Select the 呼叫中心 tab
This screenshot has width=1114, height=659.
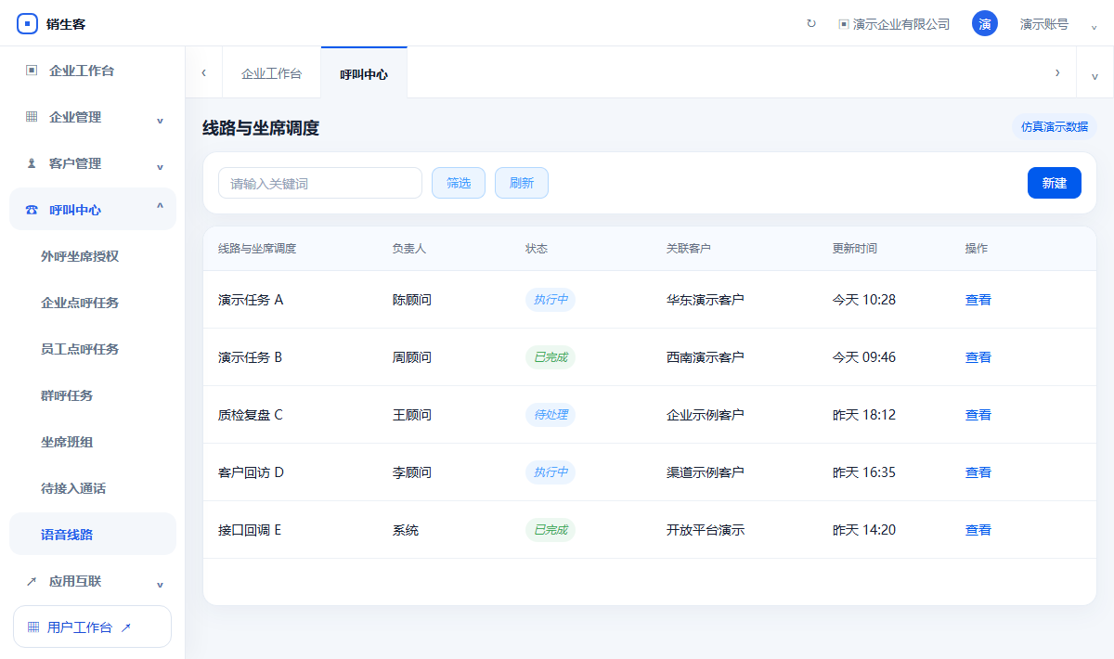point(364,73)
